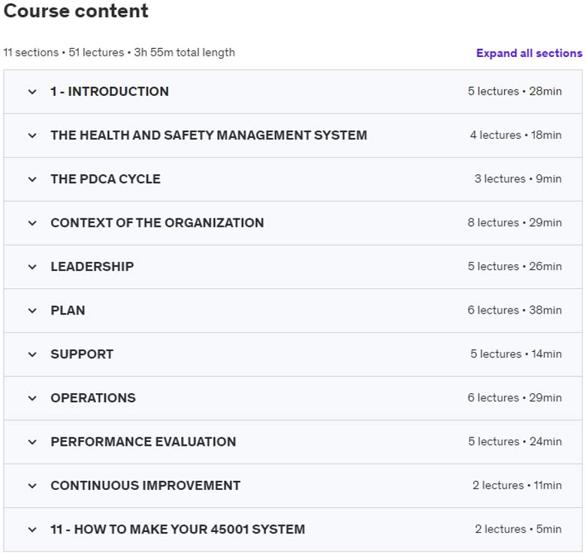Expand the Health and Safety Management System chevron

32,136
